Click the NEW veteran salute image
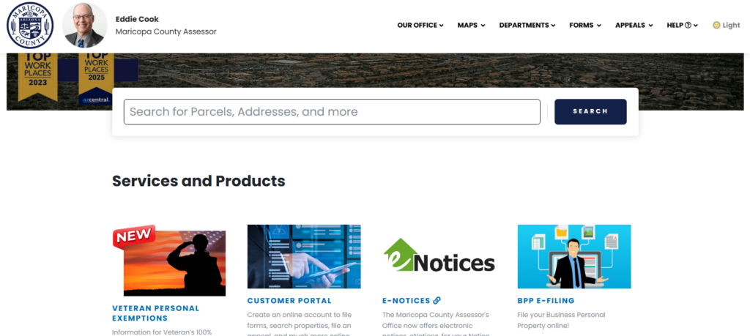The width and height of the screenshot is (750, 336). 169,261
